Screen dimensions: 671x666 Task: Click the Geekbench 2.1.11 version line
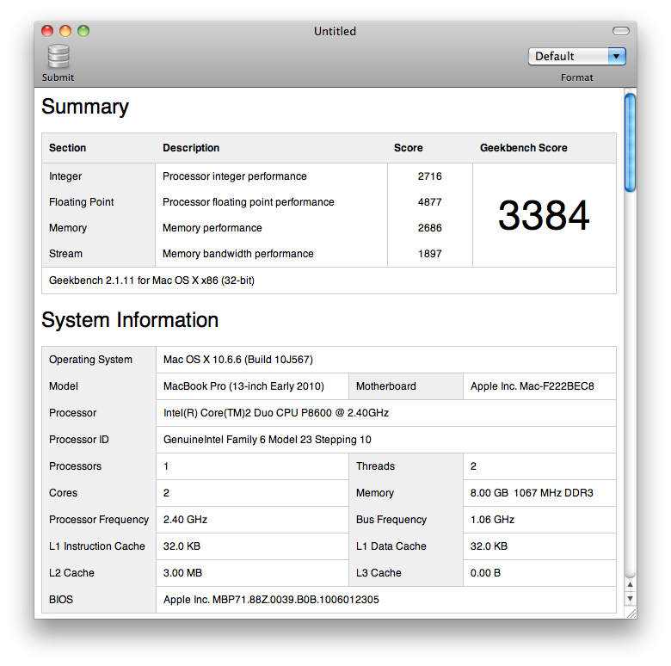click(x=151, y=281)
